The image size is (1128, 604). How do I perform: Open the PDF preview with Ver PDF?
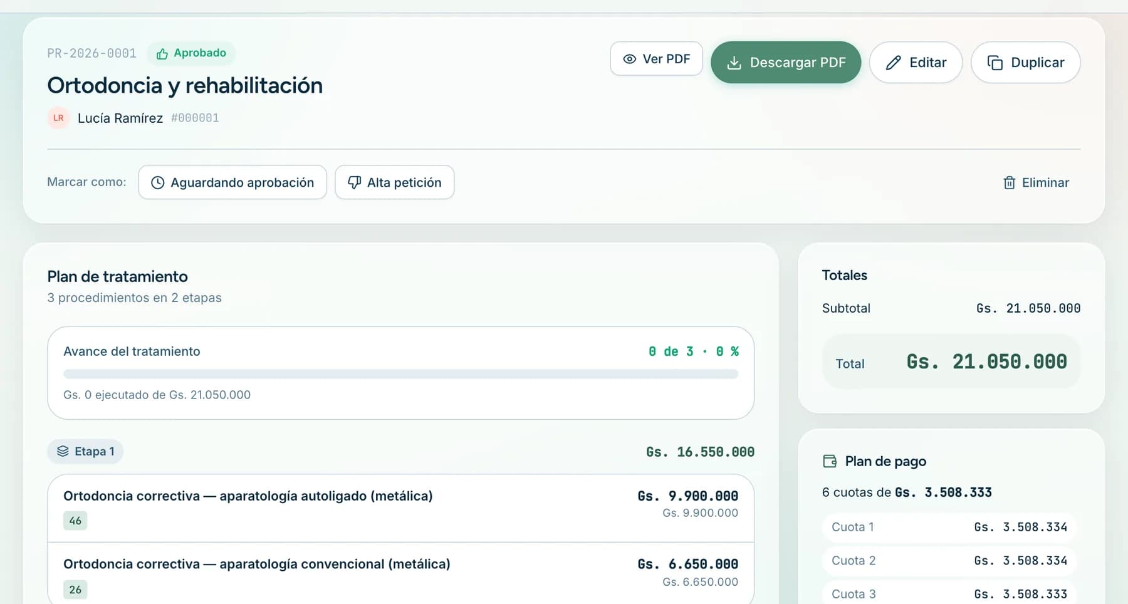(656, 59)
